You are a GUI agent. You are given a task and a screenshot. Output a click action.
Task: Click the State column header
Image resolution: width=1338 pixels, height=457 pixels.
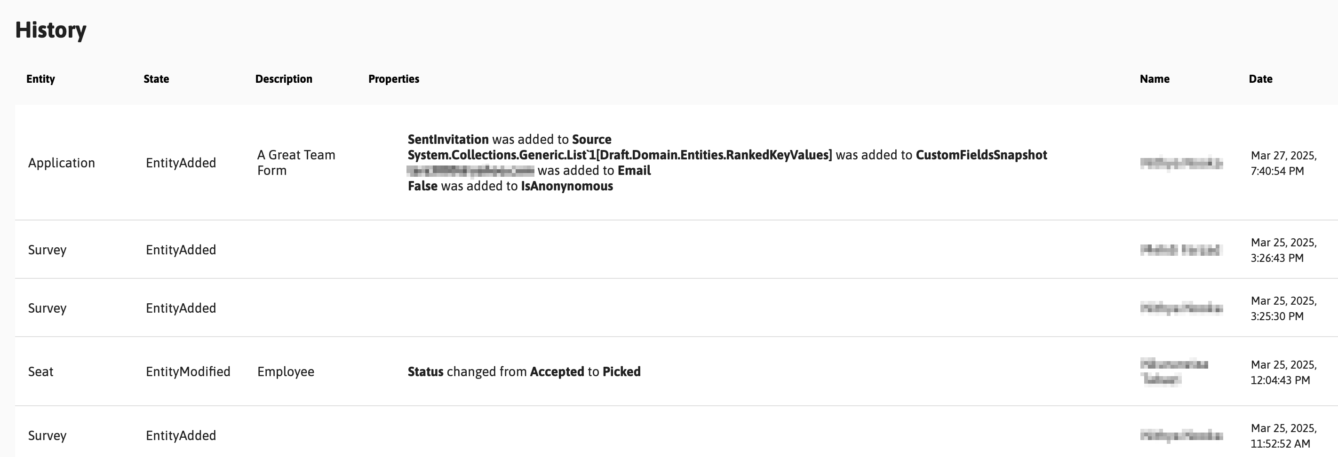[x=156, y=79]
